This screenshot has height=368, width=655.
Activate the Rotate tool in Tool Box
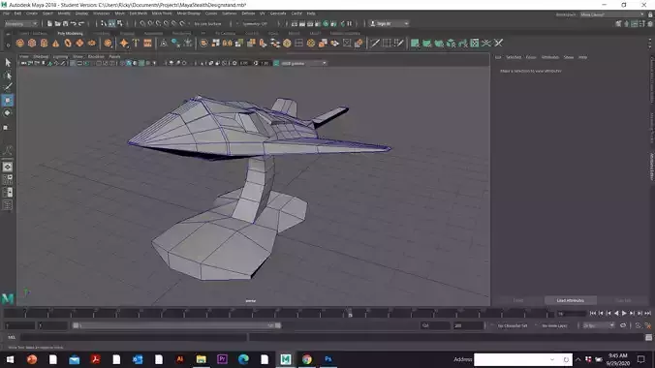coord(8,113)
